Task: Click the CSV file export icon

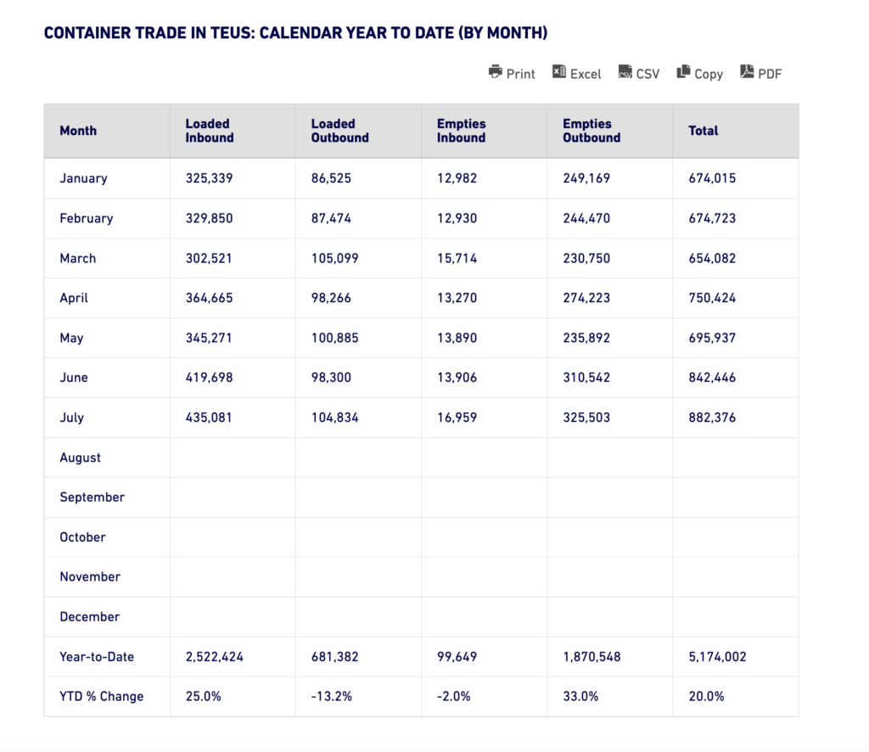Action: (x=625, y=72)
